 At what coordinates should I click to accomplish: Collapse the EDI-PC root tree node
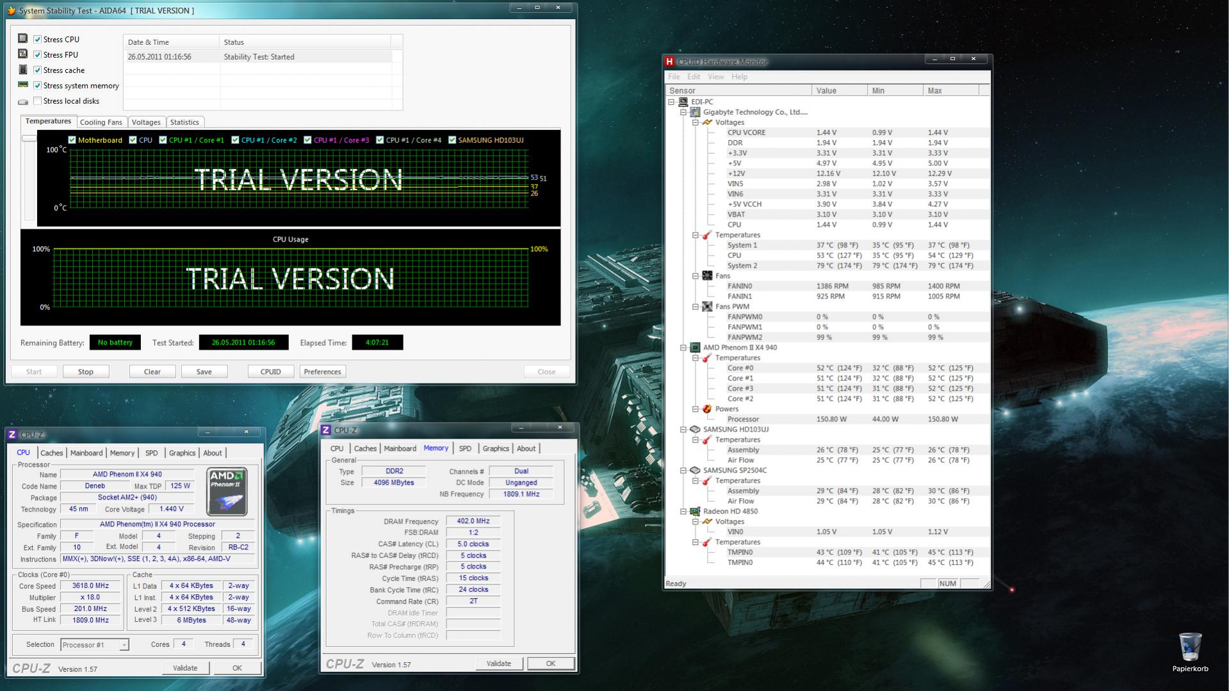click(671, 102)
